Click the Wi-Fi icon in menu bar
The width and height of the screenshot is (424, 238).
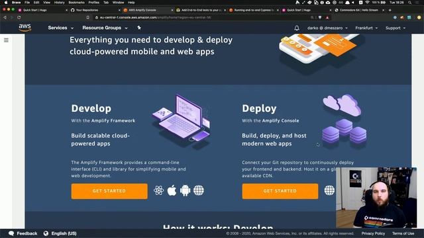tap(367, 3)
